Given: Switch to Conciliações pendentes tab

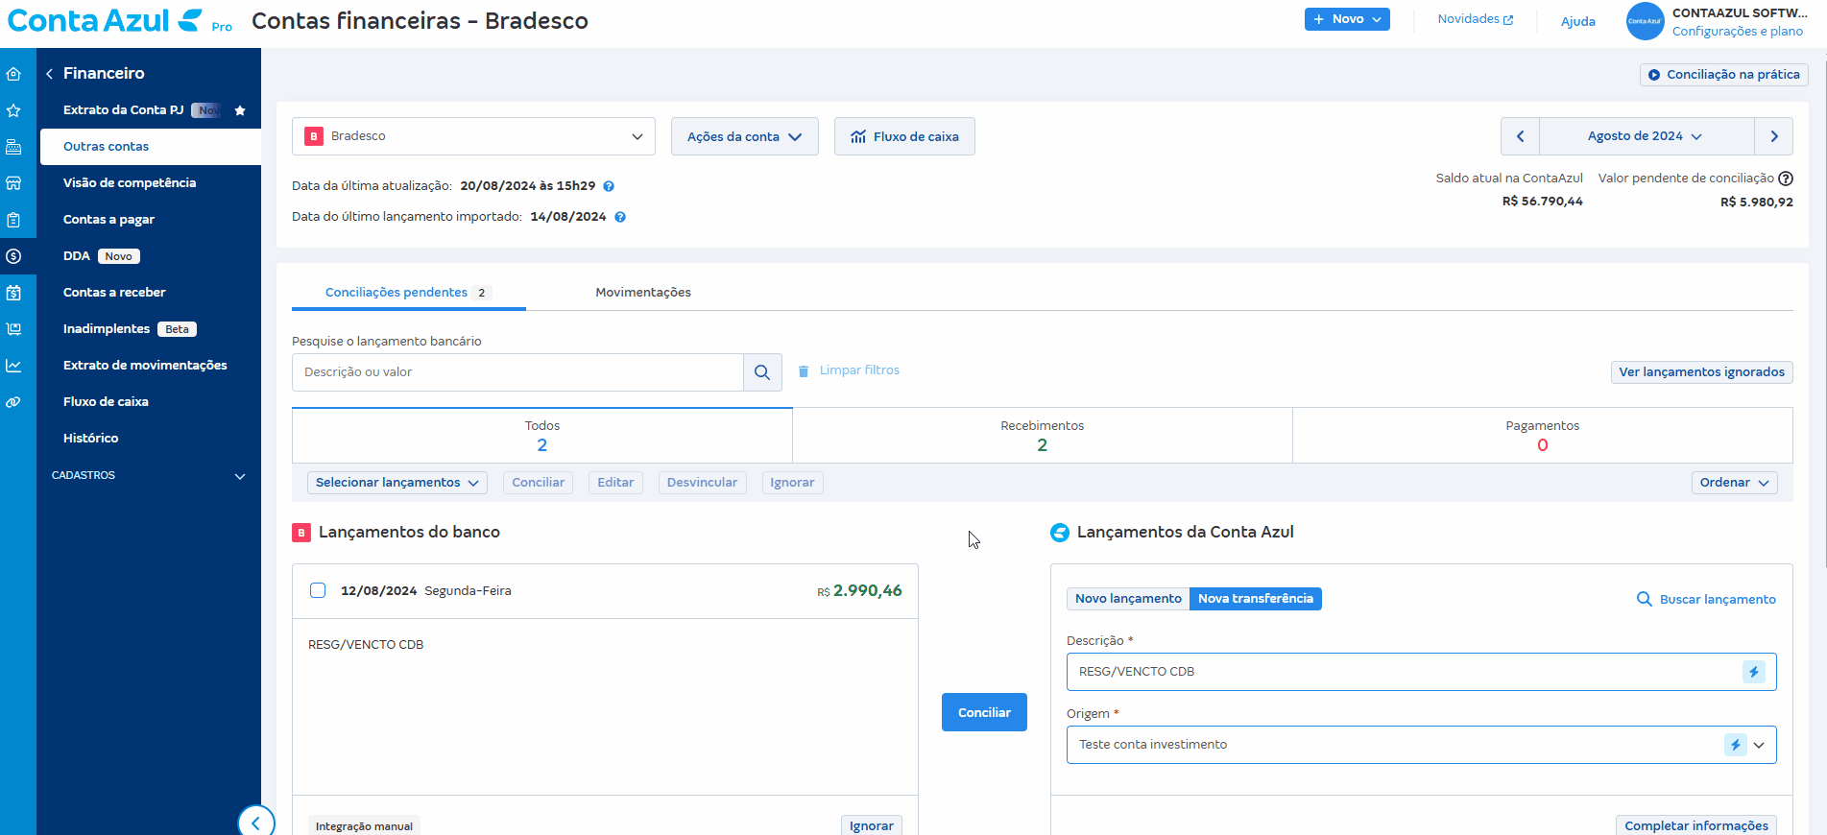Looking at the screenshot, I should click(x=408, y=293).
